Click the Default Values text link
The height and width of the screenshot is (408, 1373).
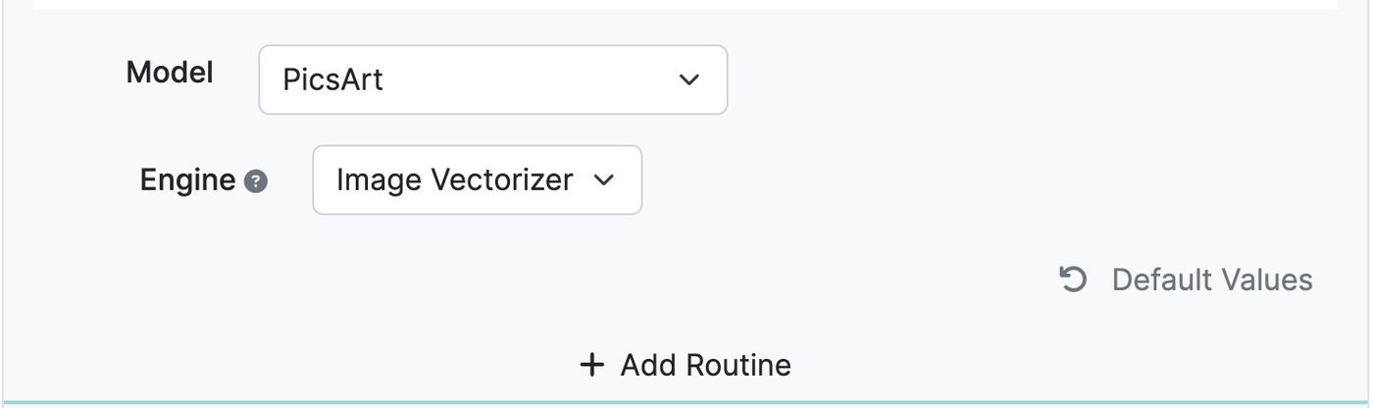point(1212,280)
